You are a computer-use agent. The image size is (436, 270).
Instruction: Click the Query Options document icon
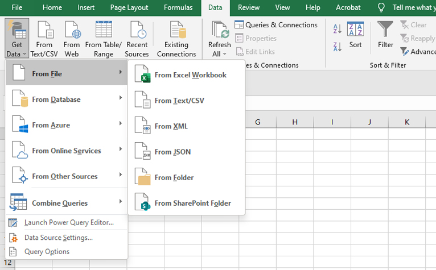[13, 252]
